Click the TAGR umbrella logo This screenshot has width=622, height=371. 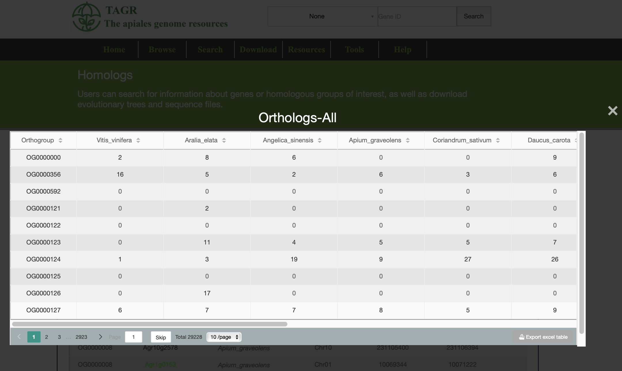(x=86, y=17)
